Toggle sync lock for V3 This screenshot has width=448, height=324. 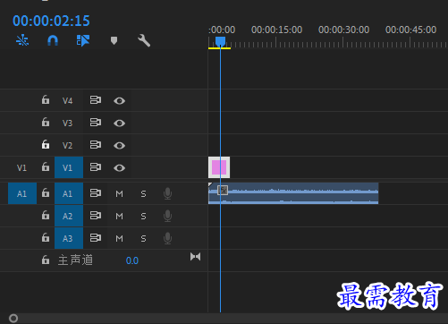(96, 123)
